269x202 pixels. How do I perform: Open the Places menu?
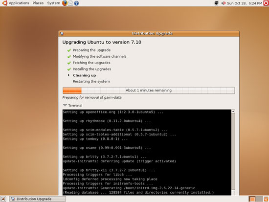[38, 3]
